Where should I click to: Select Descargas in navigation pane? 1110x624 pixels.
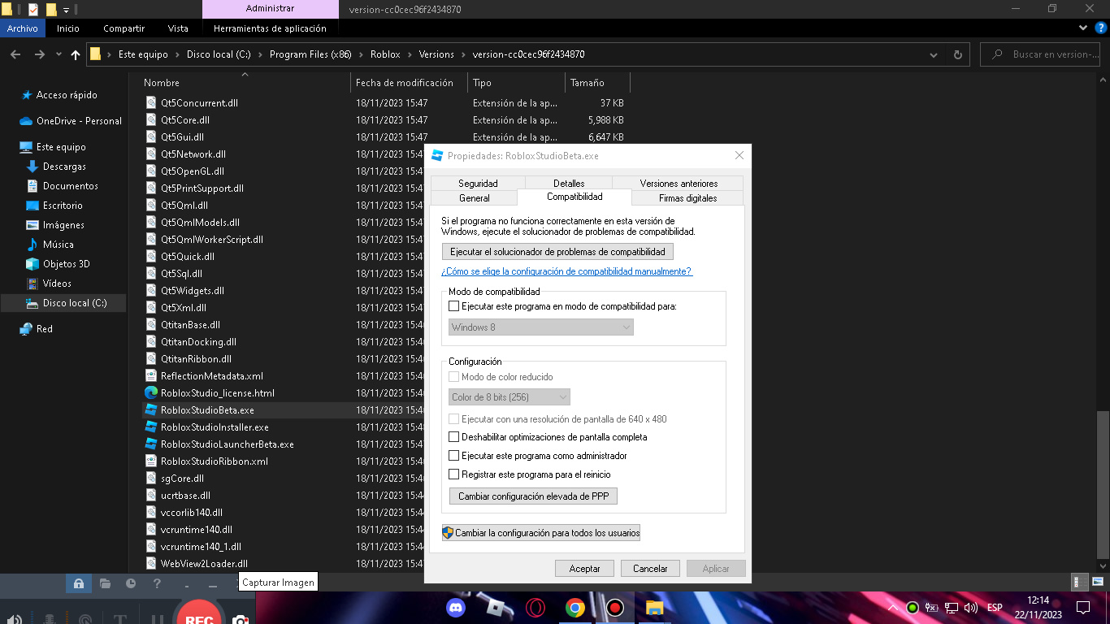[64, 167]
